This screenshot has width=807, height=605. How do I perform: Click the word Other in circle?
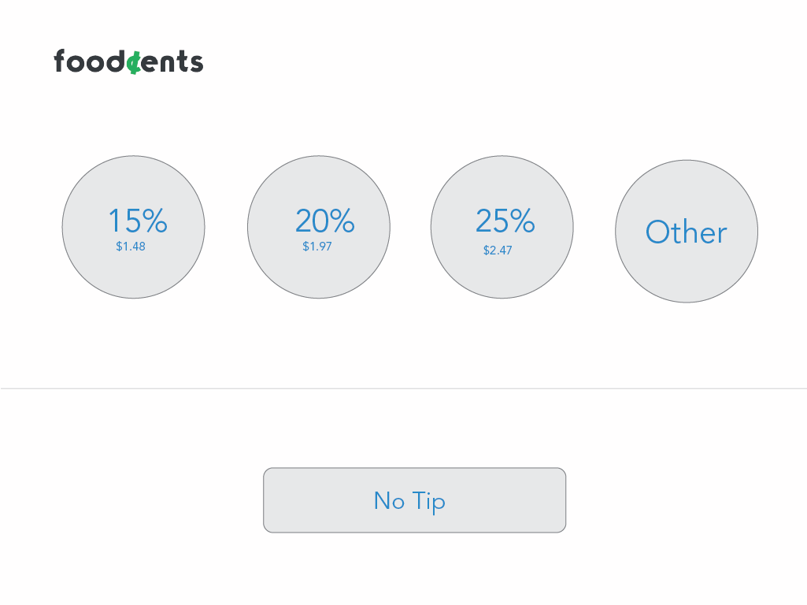click(x=687, y=232)
